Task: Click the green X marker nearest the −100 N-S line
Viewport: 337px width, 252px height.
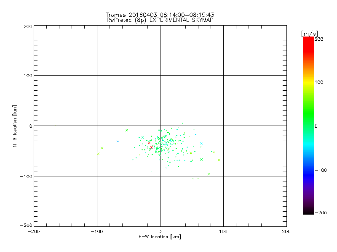Action: pos(209,174)
